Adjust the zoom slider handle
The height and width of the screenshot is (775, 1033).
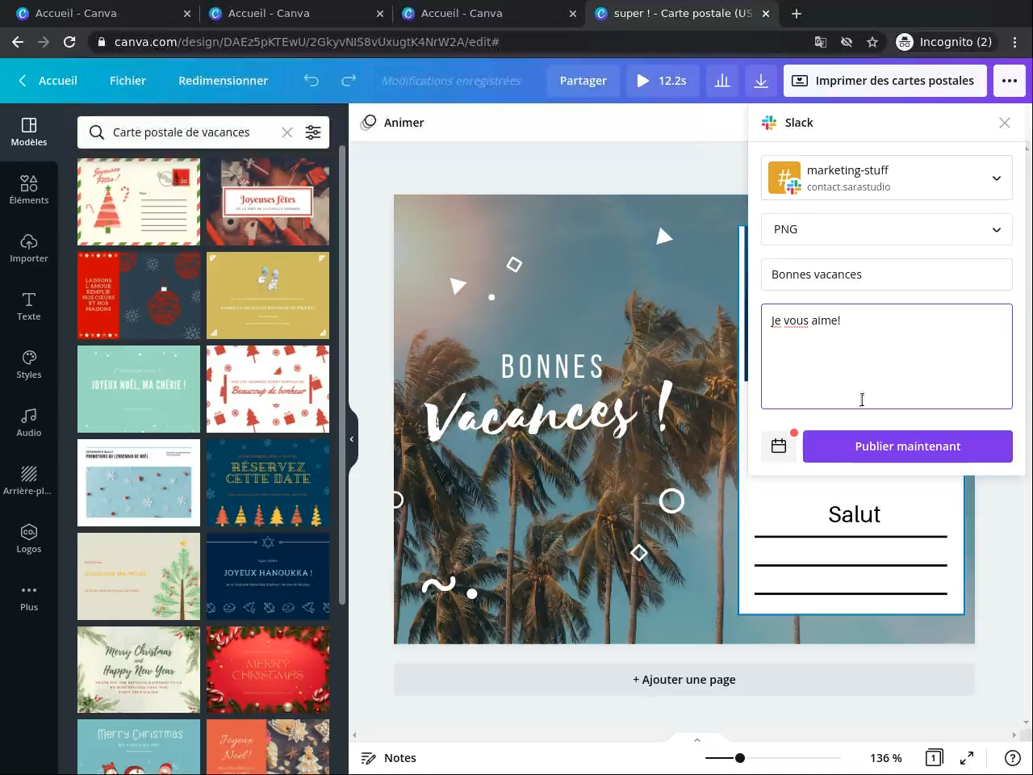(739, 758)
